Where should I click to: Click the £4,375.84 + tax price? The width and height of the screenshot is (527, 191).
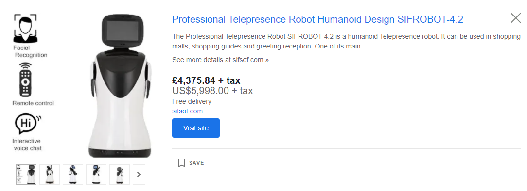(x=206, y=80)
